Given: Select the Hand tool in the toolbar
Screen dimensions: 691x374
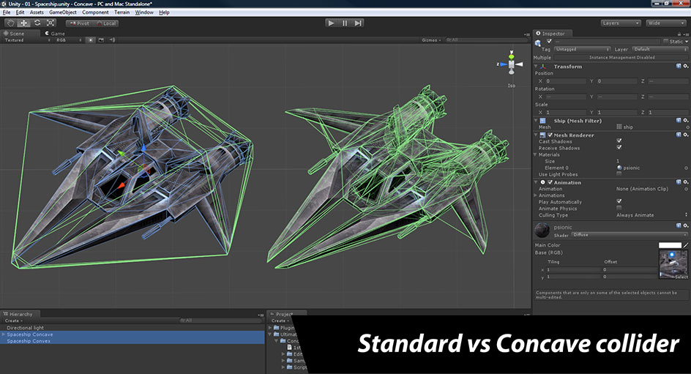Looking at the screenshot, I should [10, 23].
